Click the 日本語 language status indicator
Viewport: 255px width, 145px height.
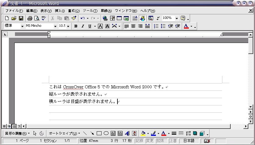click(x=189, y=141)
